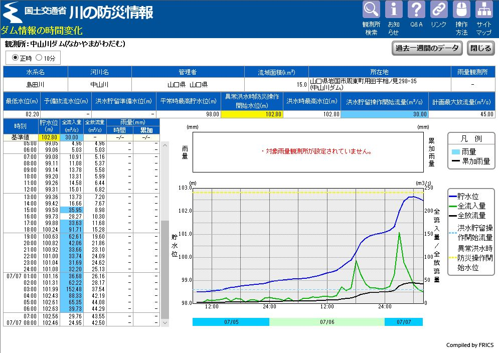Open the notices info icon
The height and width of the screenshot is (353, 499).
point(394,10)
